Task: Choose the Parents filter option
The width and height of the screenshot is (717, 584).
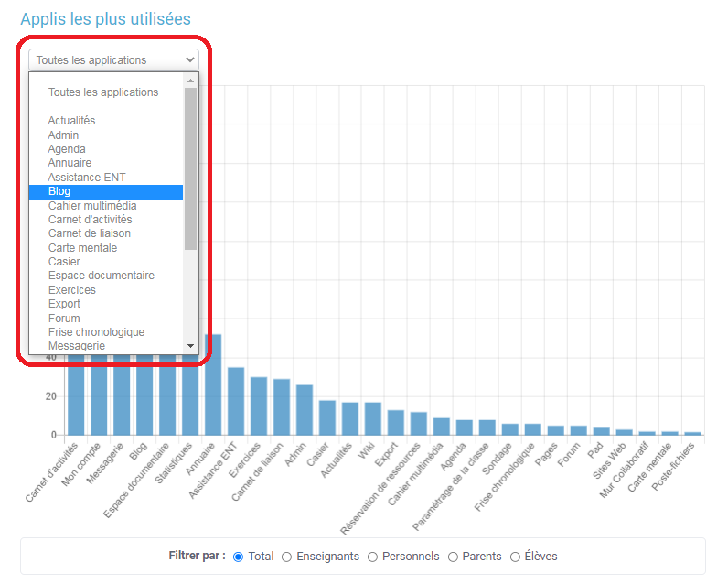Action: click(453, 557)
